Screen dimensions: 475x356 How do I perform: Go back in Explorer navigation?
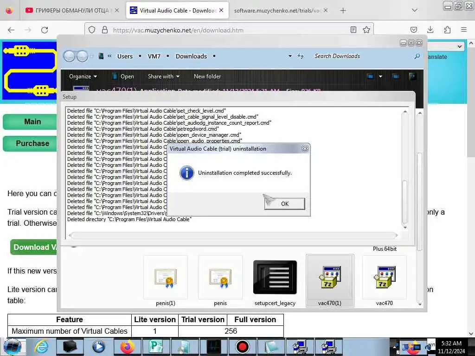tap(69, 56)
